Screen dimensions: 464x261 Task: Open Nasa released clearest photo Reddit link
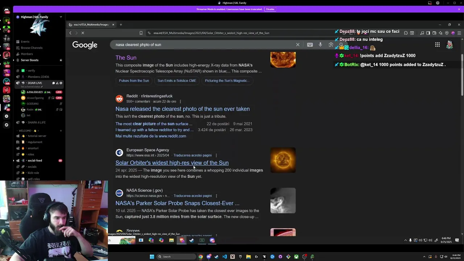coord(182,109)
